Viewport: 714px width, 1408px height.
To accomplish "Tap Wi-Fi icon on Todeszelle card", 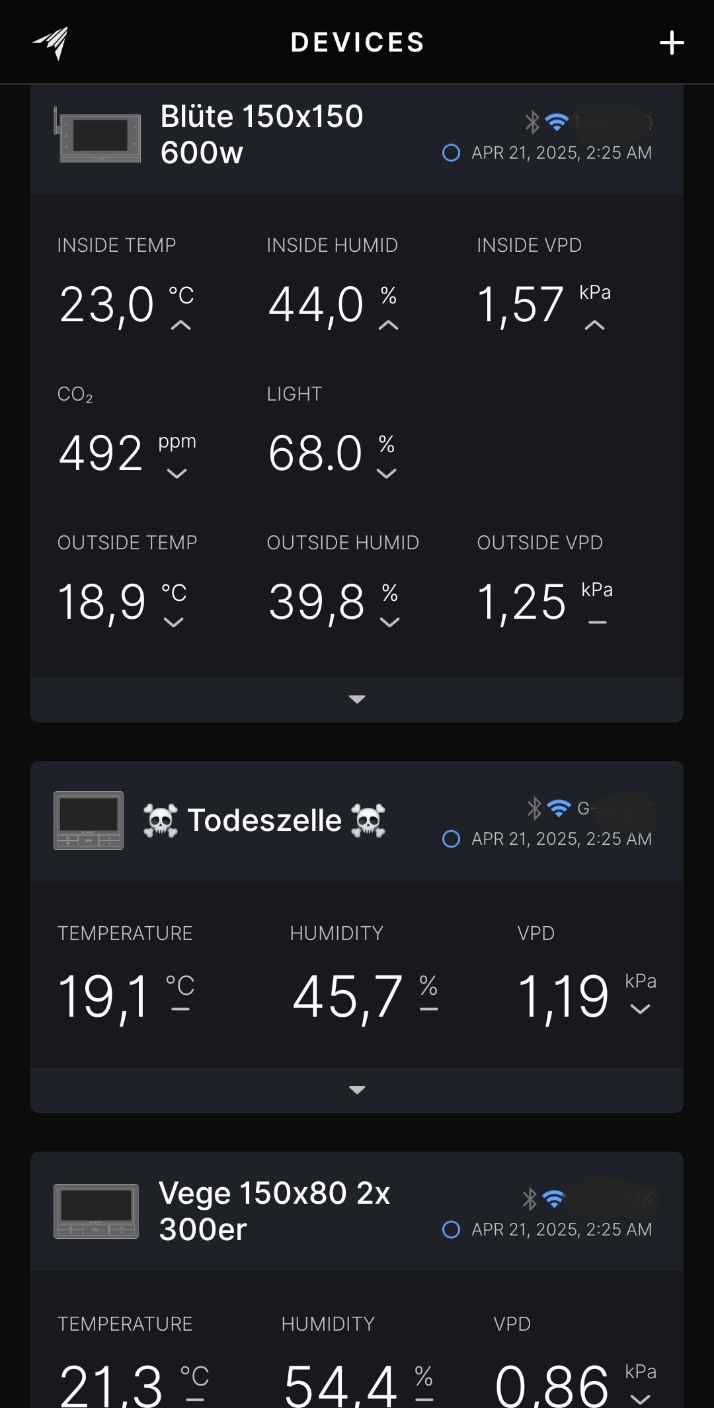I will (559, 808).
